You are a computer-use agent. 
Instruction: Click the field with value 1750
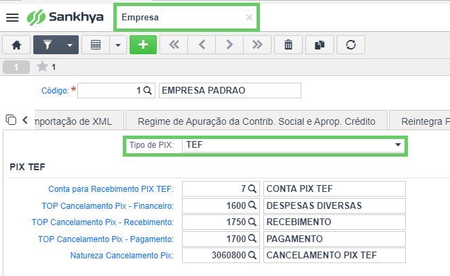click(221, 222)
